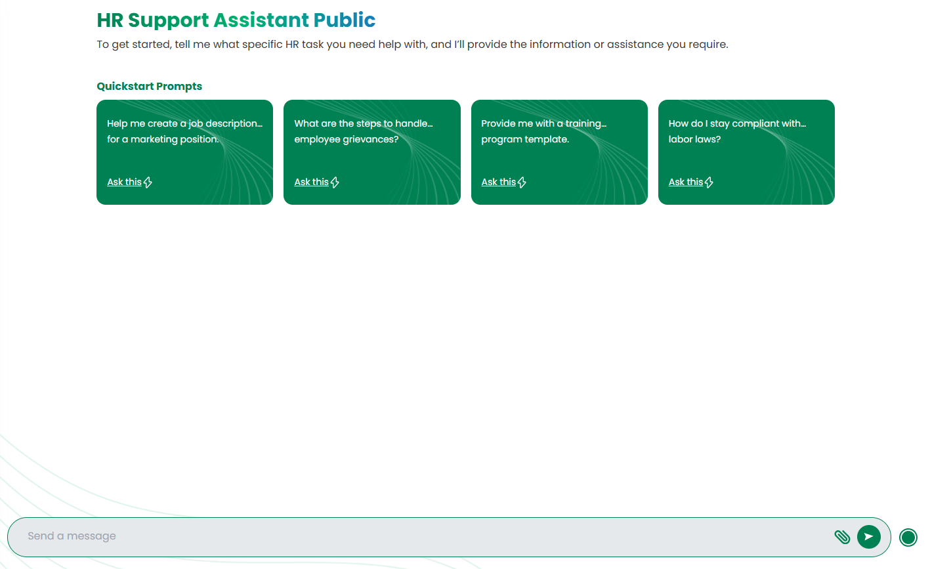Select 'Ask this' under training program template
Screen dimensions: 930x569
pos(498,182)
